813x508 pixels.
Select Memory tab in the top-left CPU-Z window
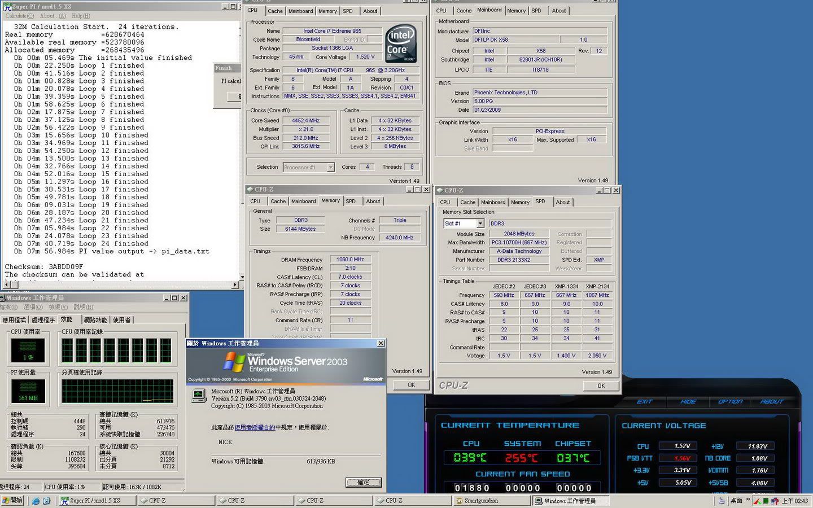tap(327, 11)
